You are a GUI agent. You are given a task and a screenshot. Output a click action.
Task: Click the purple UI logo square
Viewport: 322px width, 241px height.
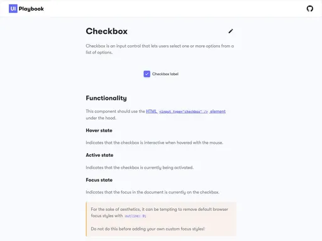pyautogui.click(x=13, y=9)
